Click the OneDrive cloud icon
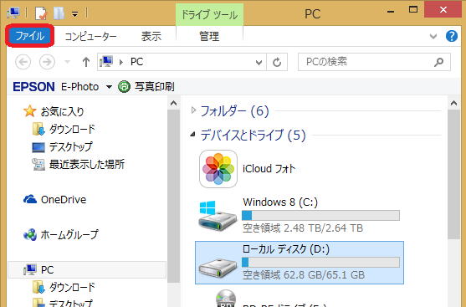The image size is (466, 307). coord(30,199)
